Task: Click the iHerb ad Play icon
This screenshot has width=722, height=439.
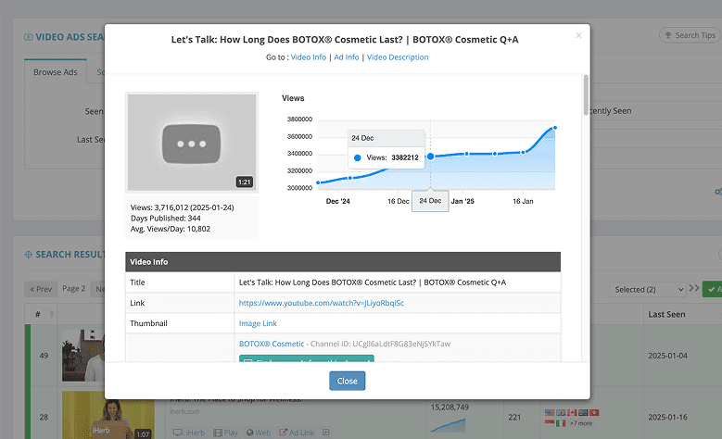Action: coord(227,432)
